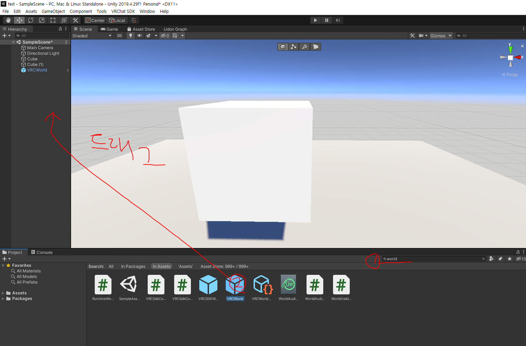Screen dimensions: 526x346
Task: Collapse the SampleScene hierarchy tree
Action: point(13,42)
